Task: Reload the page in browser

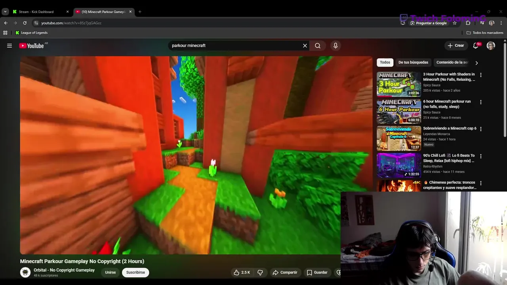Action: tap(25, 23)
